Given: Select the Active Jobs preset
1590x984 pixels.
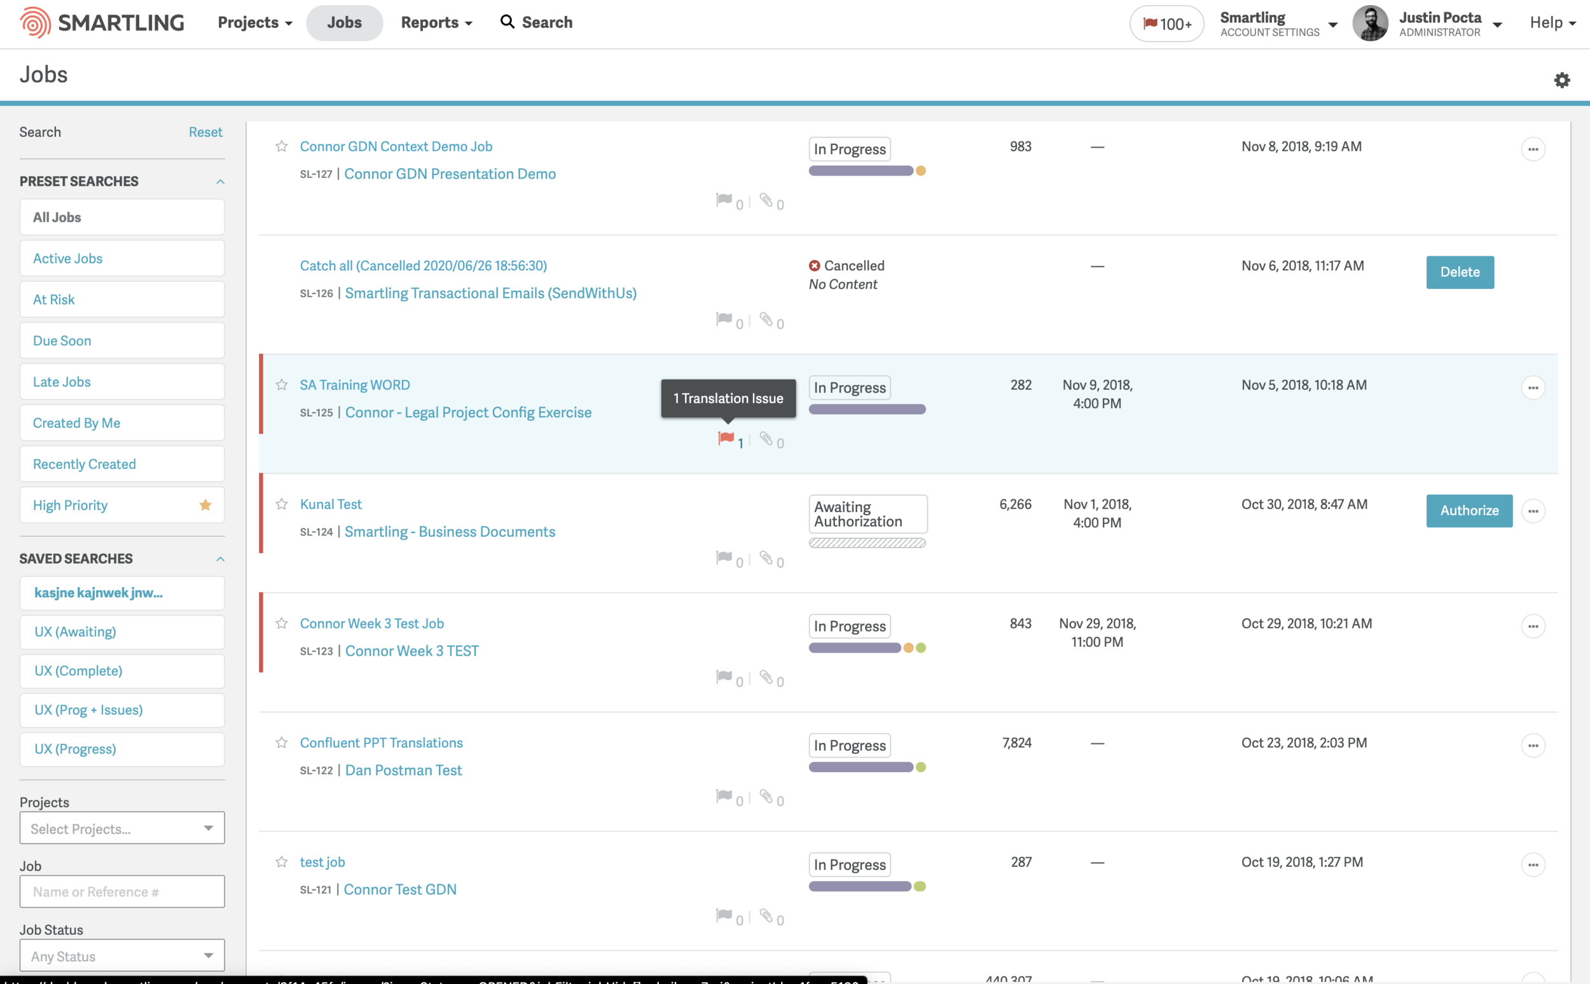Looking at the screenshot, I should 122,258.
